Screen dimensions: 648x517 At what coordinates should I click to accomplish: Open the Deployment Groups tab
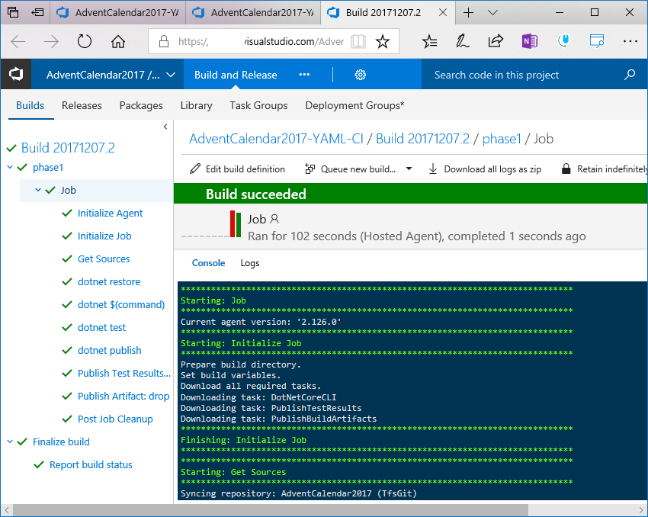354,105
